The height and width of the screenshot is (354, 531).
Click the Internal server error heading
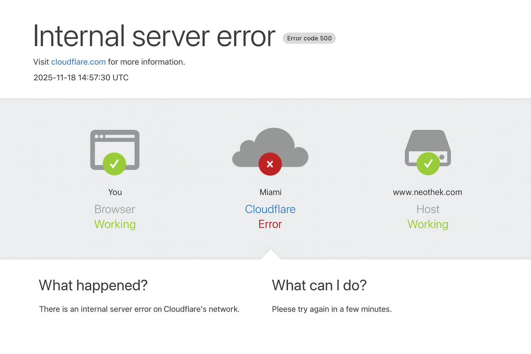point(154,36)
